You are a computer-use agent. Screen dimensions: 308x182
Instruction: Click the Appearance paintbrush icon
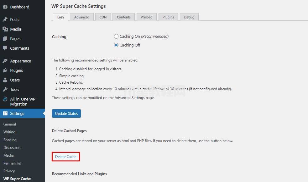[x=5, y=61]
